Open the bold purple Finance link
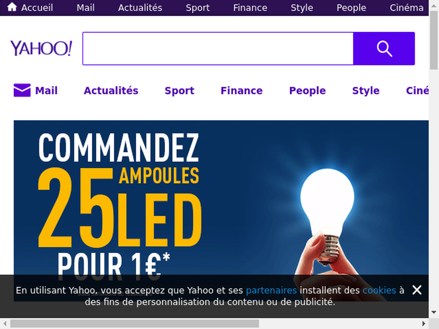Screen dimensions: 439x329 [242, 91]
